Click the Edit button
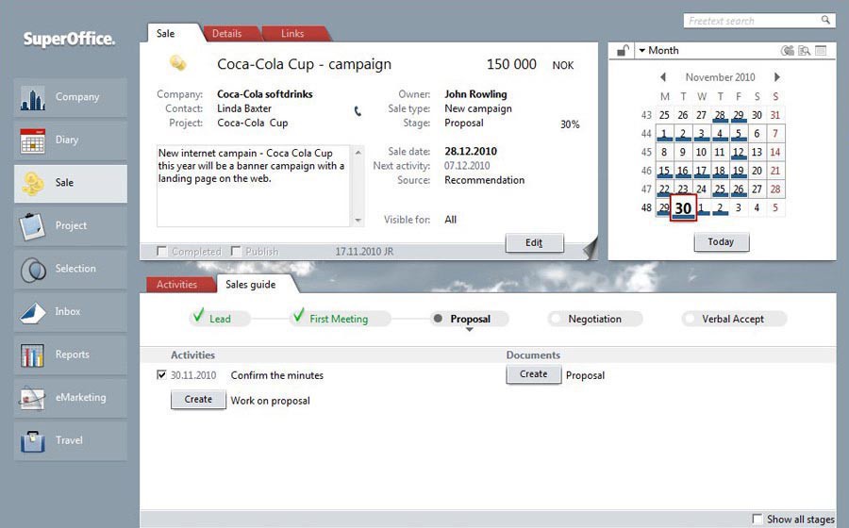Image resolution: width=849 pixels, height=528 pixels. [535, 242]
